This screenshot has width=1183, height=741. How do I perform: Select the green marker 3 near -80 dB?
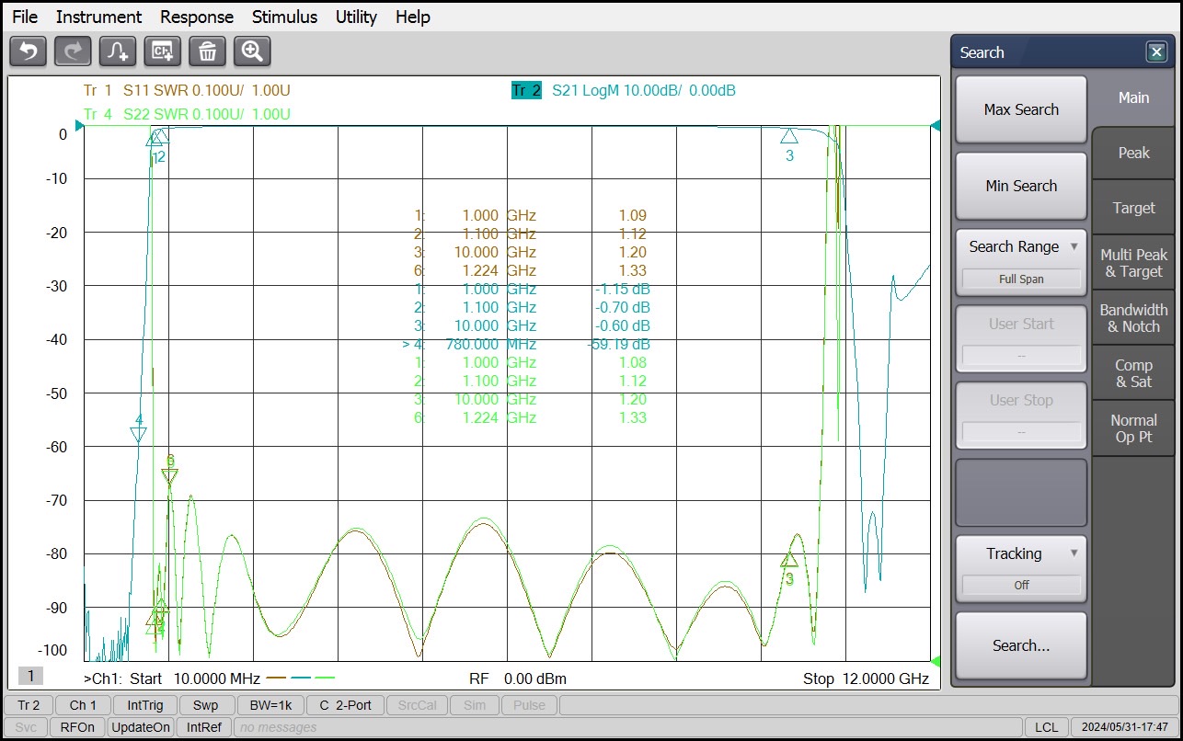789,559
